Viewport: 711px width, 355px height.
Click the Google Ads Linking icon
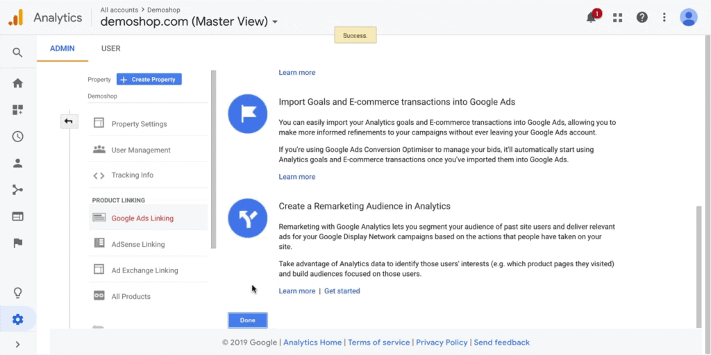99,218
